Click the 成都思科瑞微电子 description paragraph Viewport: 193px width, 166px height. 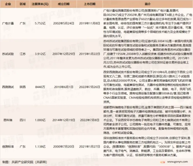click(x=148, y=120)
